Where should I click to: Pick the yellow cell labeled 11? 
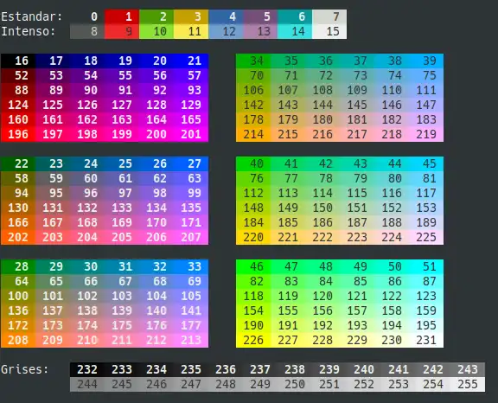[x=191, y=31]
